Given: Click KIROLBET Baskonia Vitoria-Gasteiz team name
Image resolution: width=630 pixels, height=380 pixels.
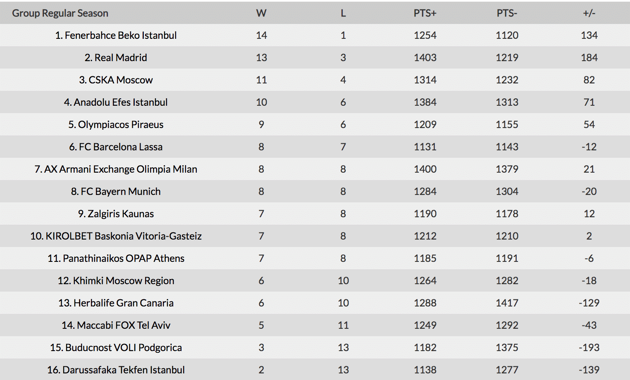Looking at the screenshot, I should coord(116,236).
